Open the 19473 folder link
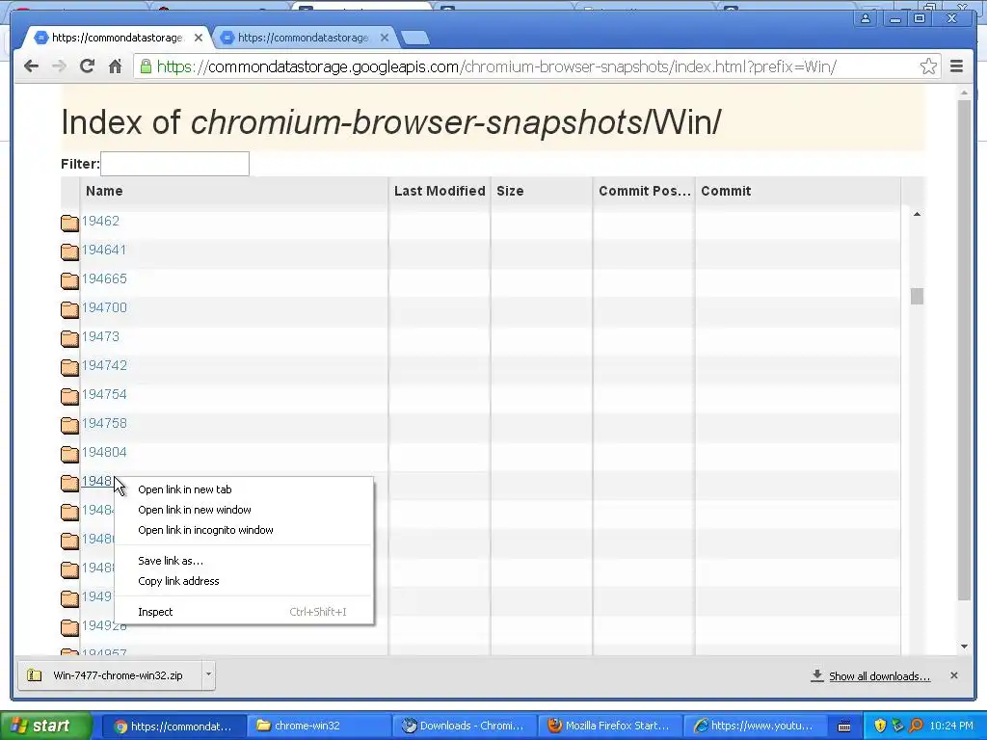This screenshot has height=740, width=987. [100, 336]
